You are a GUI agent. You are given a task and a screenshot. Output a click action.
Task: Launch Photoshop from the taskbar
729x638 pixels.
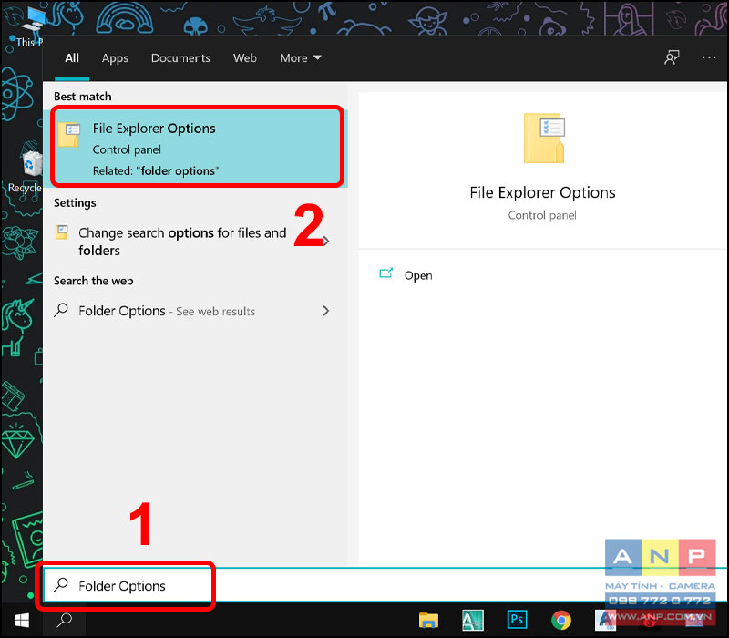point(517,620)
